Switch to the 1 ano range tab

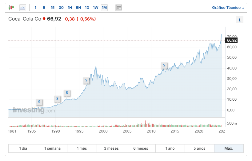[170, 148]
